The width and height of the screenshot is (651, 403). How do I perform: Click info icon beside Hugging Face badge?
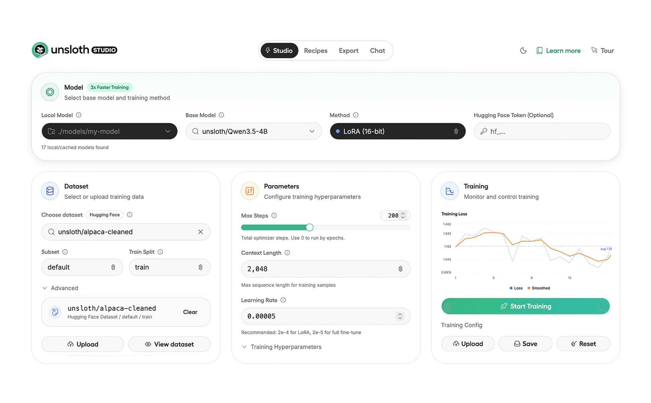click(x=130, y=215)
